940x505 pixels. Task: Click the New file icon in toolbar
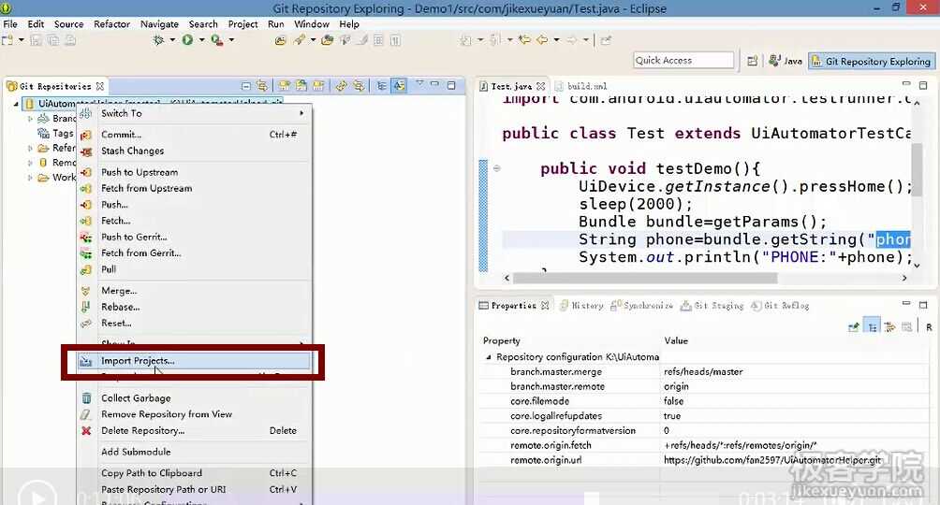[7, 40]
